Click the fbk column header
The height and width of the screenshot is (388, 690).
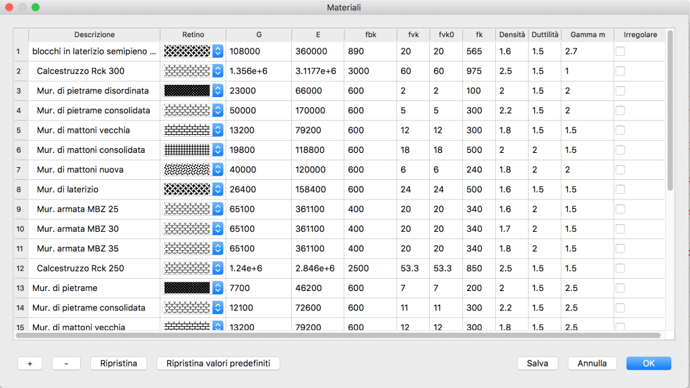(x=371, y=35)
